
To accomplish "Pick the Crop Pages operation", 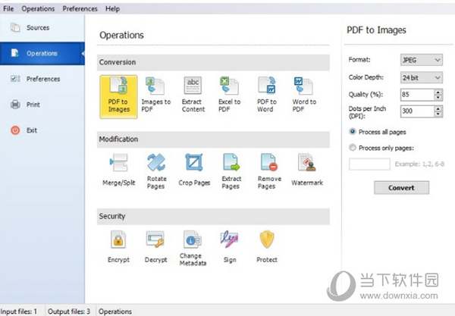I will coord(193,171).
